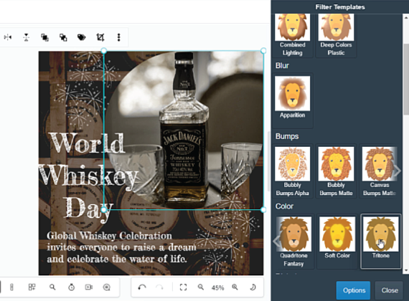This screenshot has height=301, width=409.
Task: Select the Bubbly Bumps Matte filter
Action: pyautogui.click(x=336, y=171)
